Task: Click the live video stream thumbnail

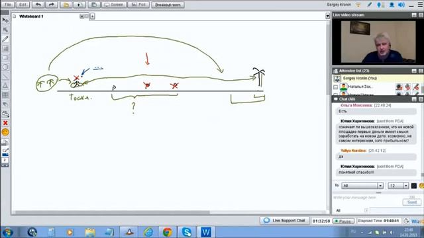Action: (378, 42)
